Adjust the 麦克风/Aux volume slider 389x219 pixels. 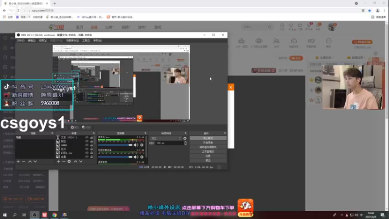pyautogui.click(x=115, y=145)
